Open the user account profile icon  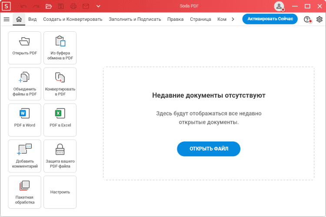pyautogui.click(x=279, y=6)
